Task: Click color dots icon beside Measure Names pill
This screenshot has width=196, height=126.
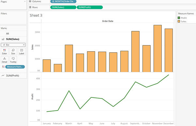Action: [x=3, y=67]
